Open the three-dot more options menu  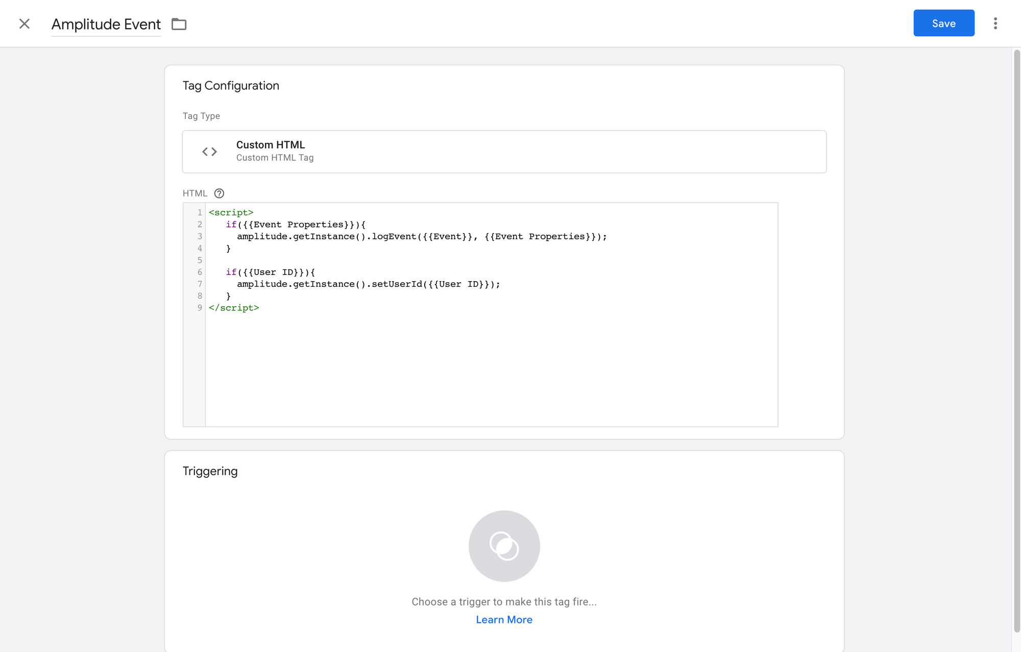pos(995,23)
